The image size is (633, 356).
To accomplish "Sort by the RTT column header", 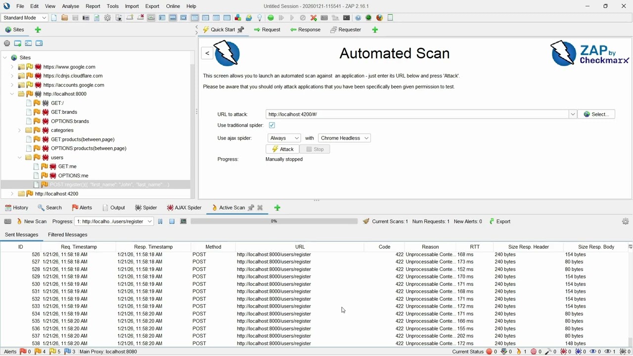I will [x=475, y=247].
